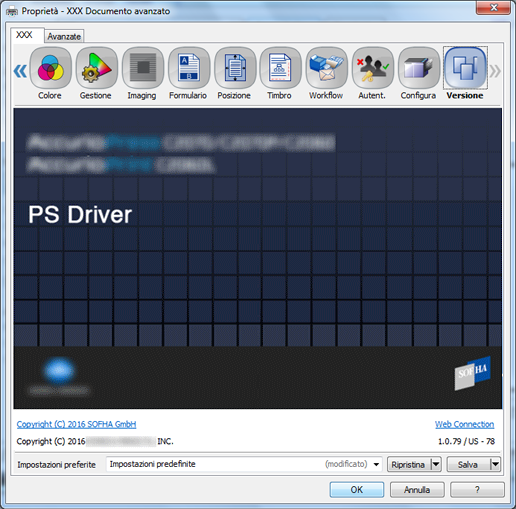The image size is (516, 509).
Task: Open the Salva dropdown arrow
Action: pos(495,464)
